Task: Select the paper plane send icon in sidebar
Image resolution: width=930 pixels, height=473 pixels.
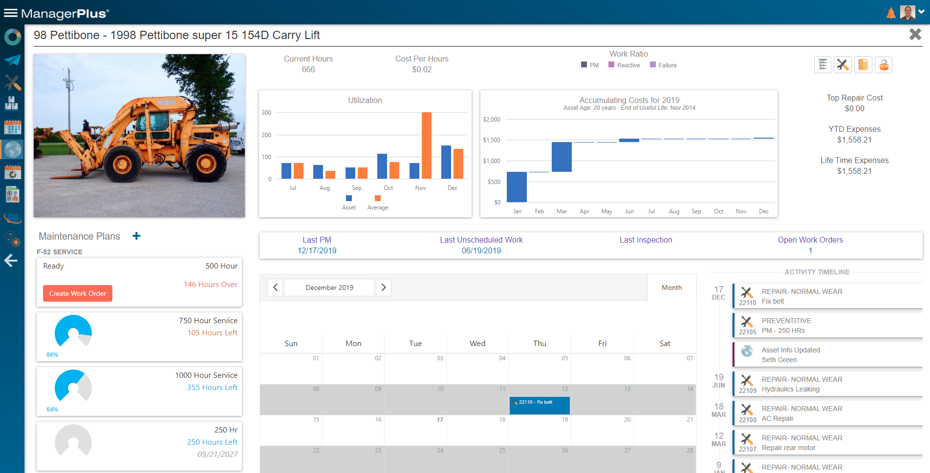Action: pyautogui.click(x=12, y=60)
